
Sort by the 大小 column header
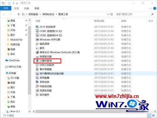coord(151,21)
